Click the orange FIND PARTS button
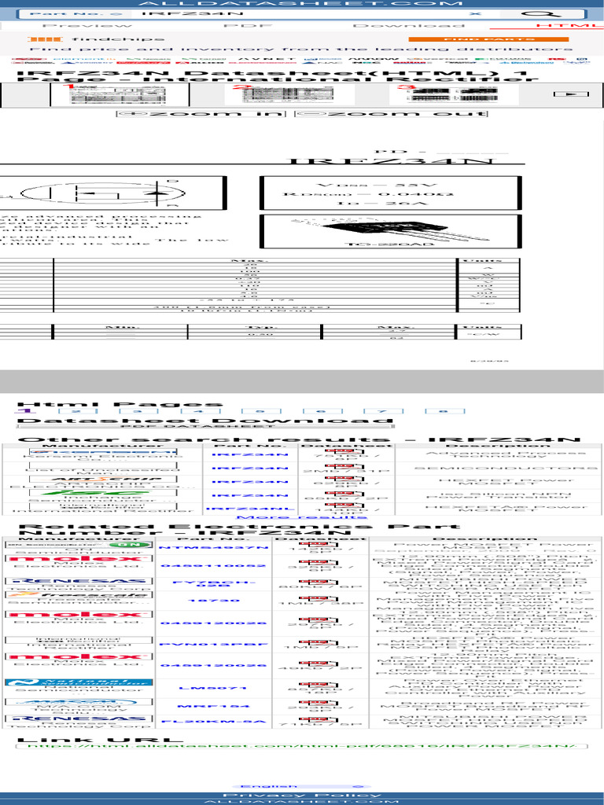The height and width of the screenshot is (805, 604). coord(488,39)
